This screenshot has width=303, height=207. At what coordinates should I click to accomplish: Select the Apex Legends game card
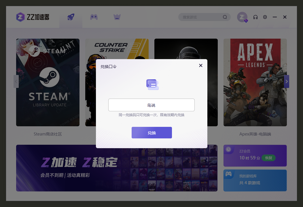point(255,82)
